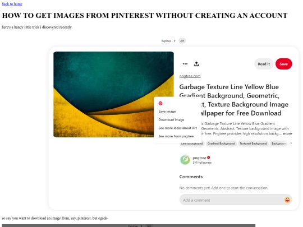Screen dimensions: 303x227
Task: Click the 'so say you want to download' sentence
Action: coord(55,218)
